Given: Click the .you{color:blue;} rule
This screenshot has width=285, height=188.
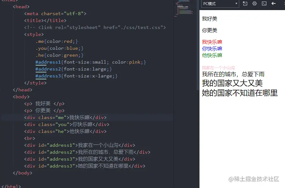Looking at the screenshot, I should click(x=59, y=48).
